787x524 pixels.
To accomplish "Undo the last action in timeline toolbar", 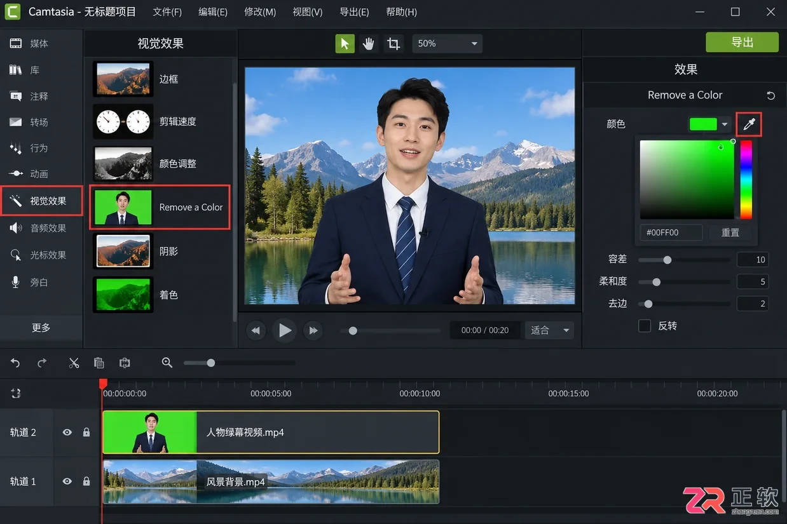I will [x=15, y=363].
